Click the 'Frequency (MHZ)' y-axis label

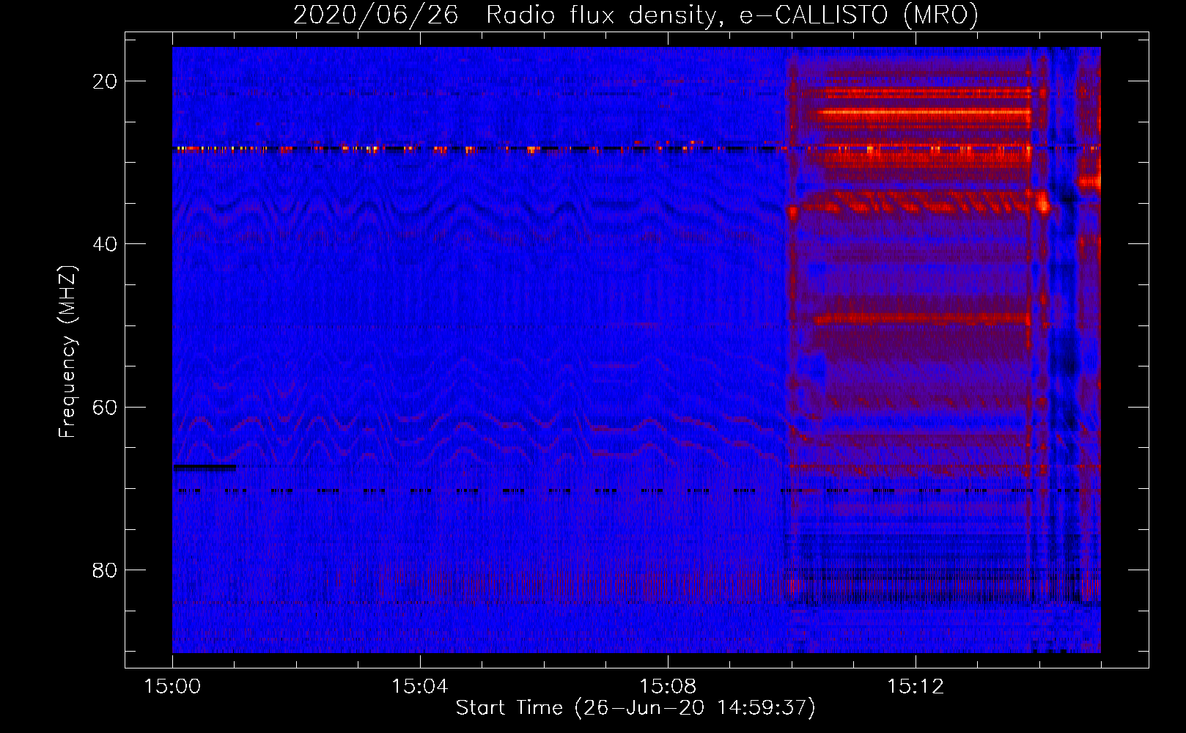67,351
